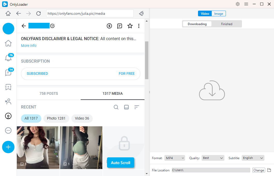Click the browser home icon

pyautogui.click(x=8, y=13)
